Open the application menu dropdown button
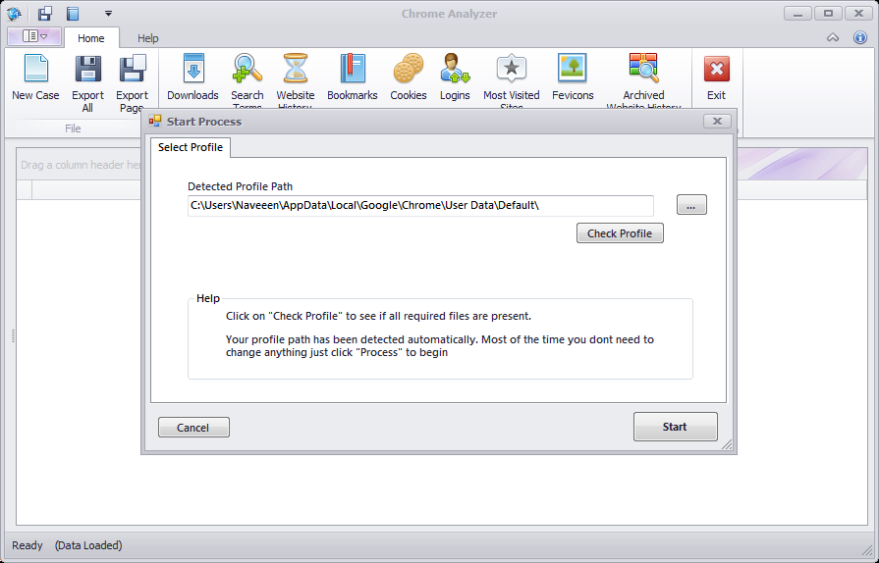Viewport: 879px width, 563px height. [x=34, y=36]
